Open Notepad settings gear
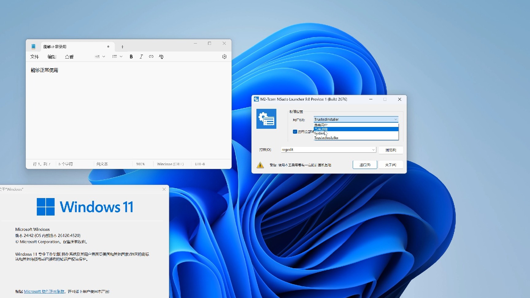 click(224, 57)
